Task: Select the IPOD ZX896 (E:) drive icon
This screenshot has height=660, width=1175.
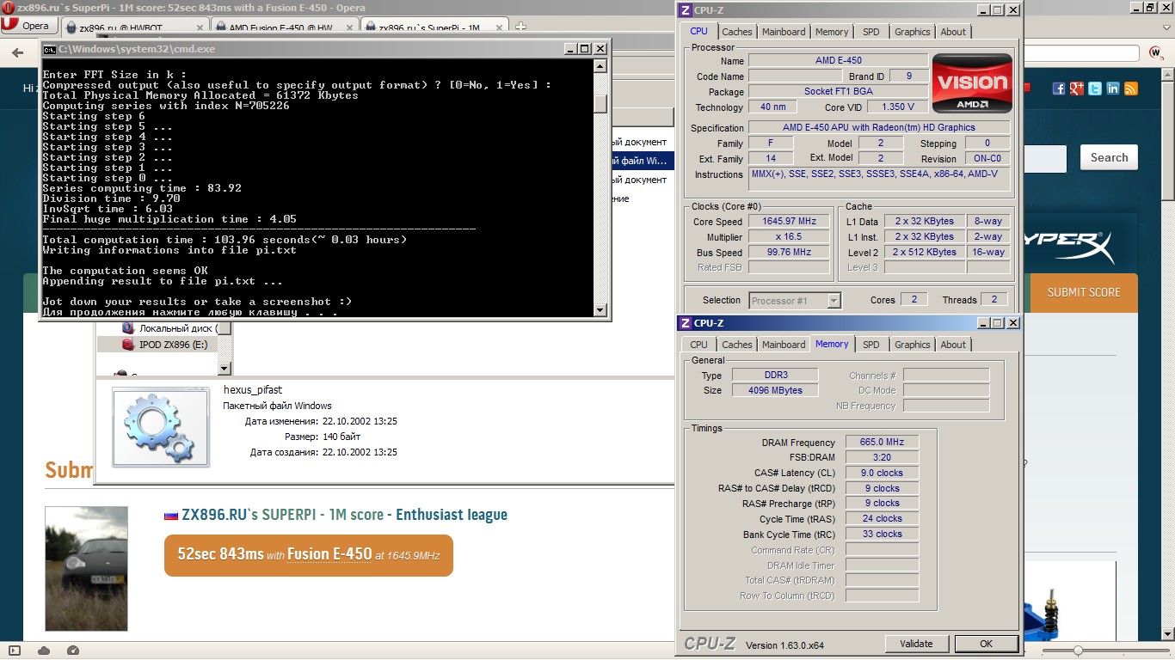Action: coord(128,345)
